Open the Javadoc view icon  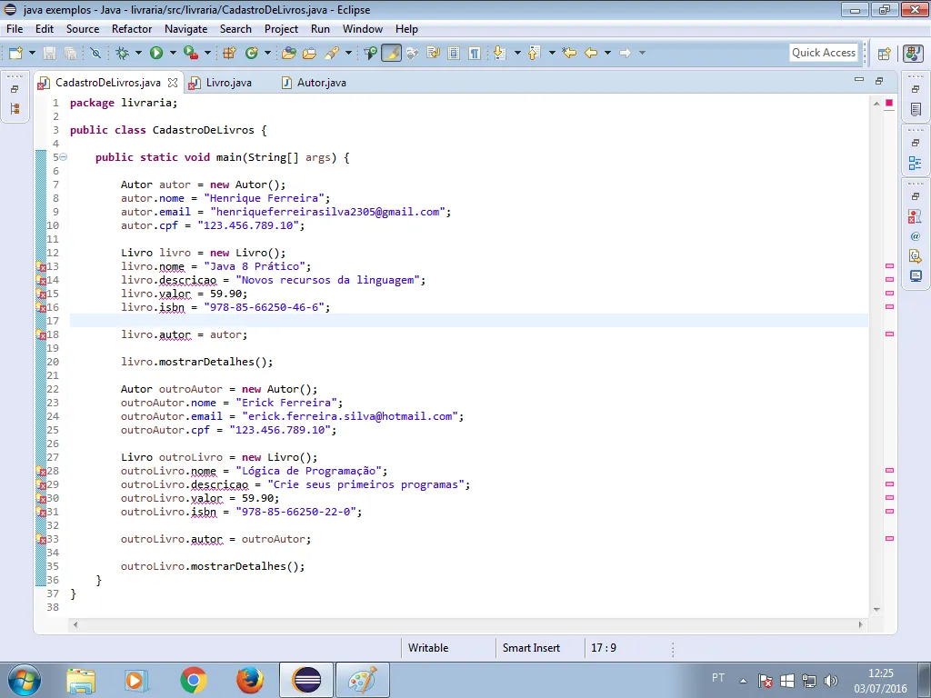click(x=916, y=236)
